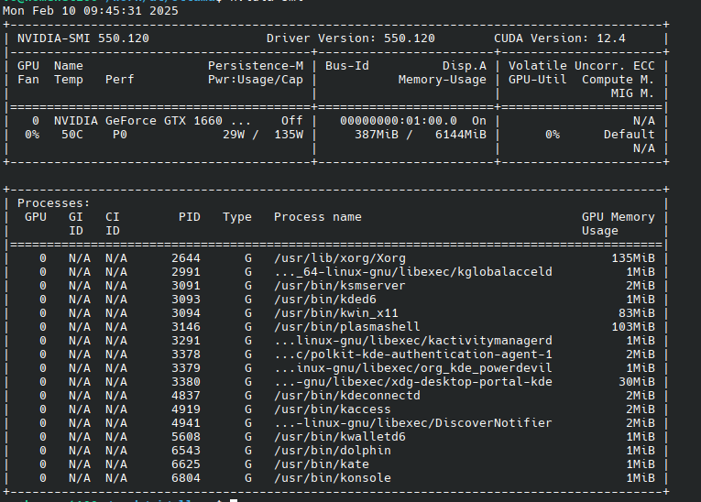The height and width of the screenshot is (502, 701).
Task: Click the PID column header
Action: (x=190, y=217)
